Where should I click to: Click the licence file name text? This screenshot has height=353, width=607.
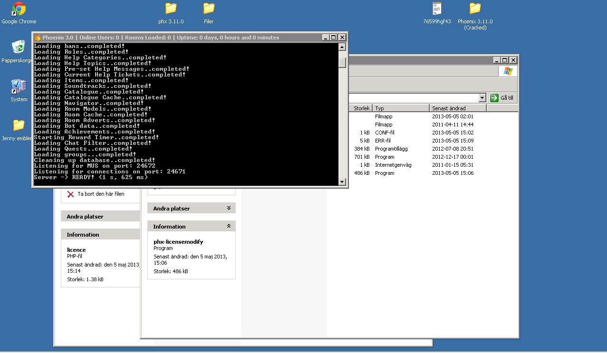coord(77,250)
